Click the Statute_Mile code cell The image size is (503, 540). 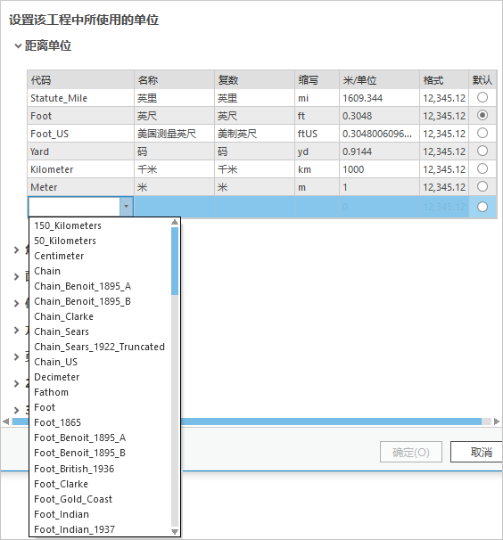click(80, 98)
